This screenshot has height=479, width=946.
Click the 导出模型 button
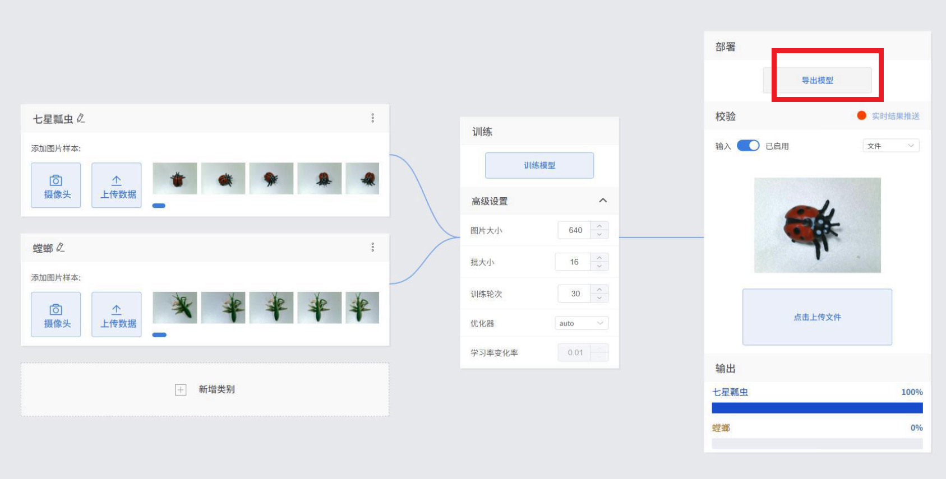click(x=818, y=80)
